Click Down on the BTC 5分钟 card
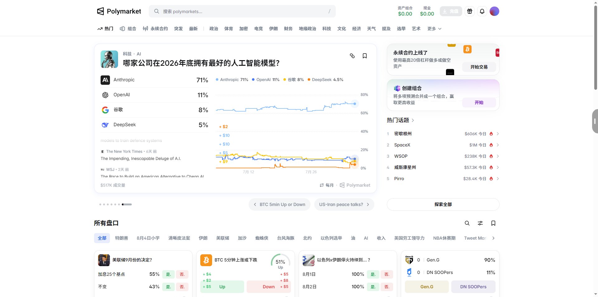The height and width of the screenshot is (297, 598). tap(268, 287)
